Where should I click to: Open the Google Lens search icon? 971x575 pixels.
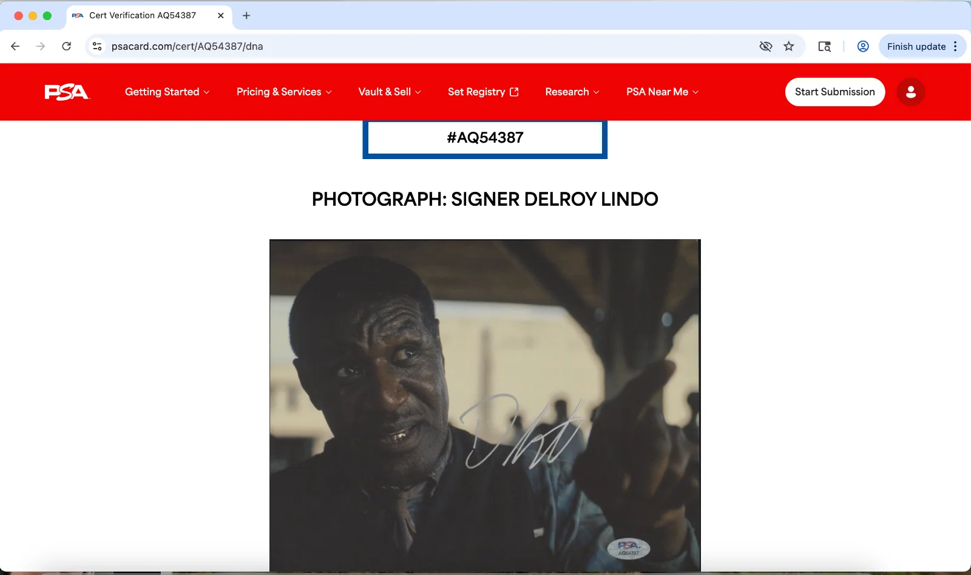[x=824, y=46]
